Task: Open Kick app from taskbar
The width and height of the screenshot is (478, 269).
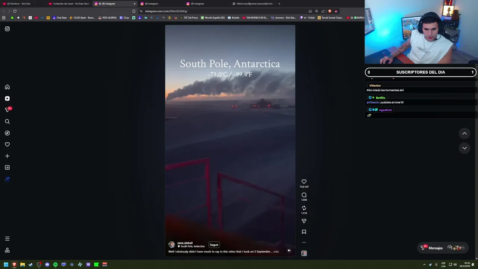Action: 96,265
